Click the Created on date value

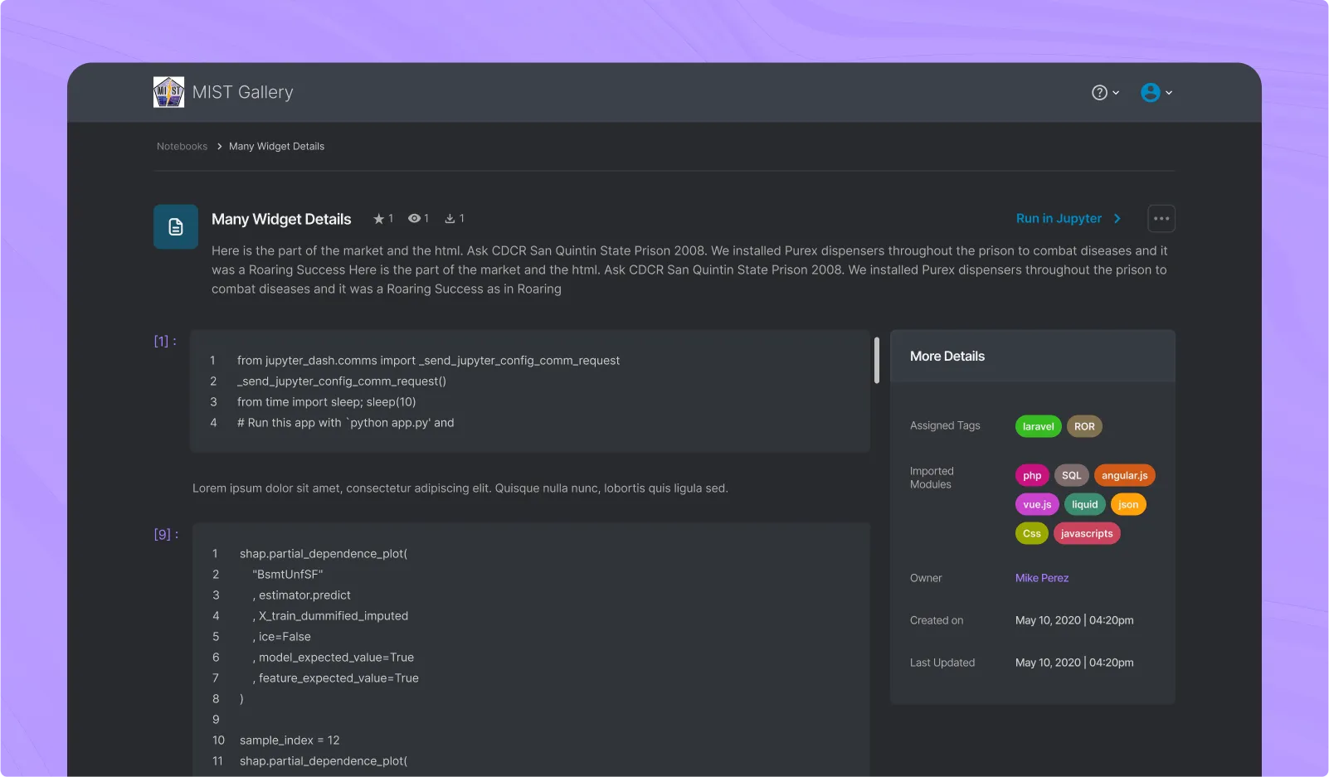click(x=1074, y=620)
